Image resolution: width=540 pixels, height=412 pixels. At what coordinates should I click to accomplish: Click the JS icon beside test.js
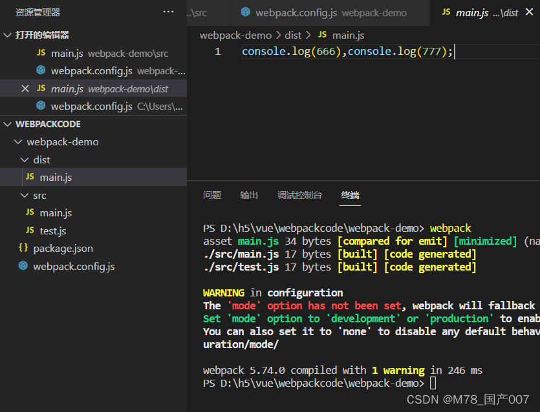[30, 231]
